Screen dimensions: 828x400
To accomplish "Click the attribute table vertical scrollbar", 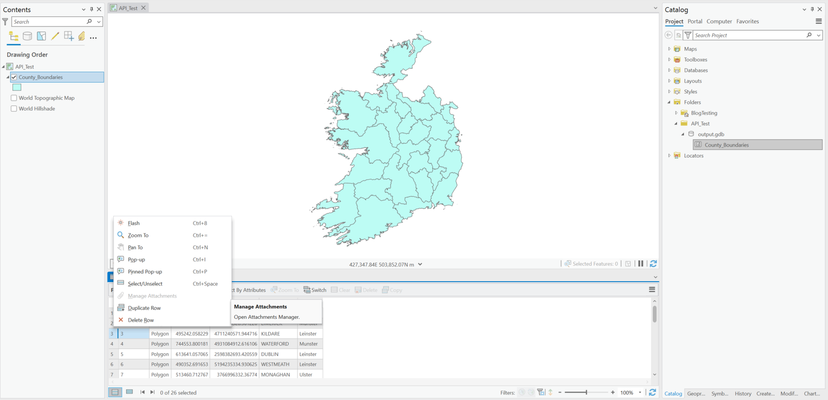I will [655, 314].
